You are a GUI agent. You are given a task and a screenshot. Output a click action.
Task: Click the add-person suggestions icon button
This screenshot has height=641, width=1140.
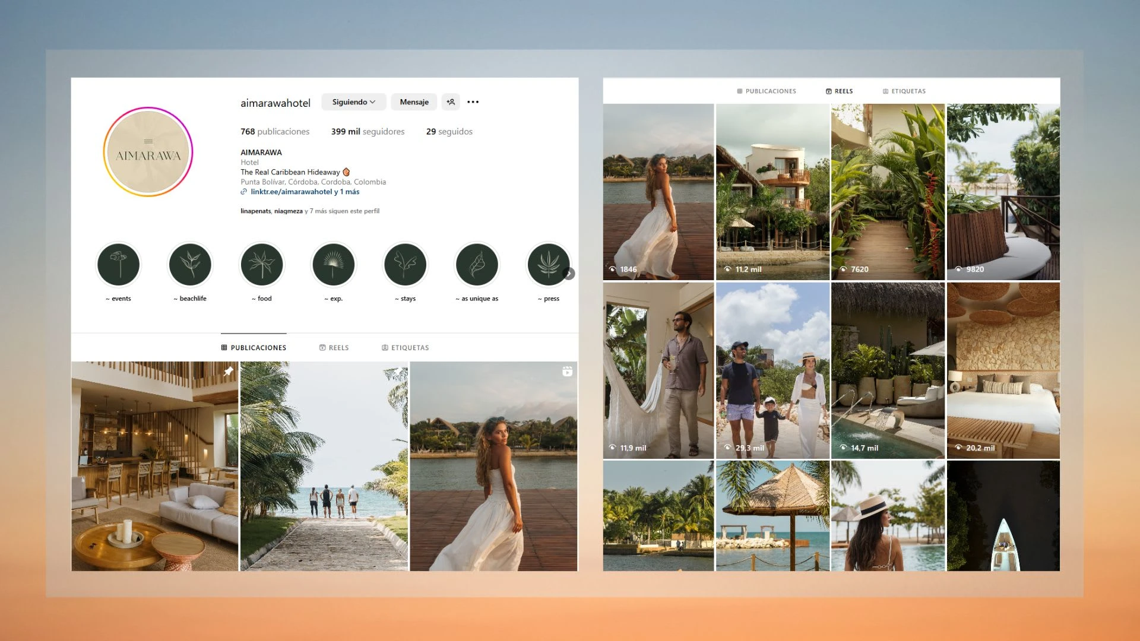[451, 102]
